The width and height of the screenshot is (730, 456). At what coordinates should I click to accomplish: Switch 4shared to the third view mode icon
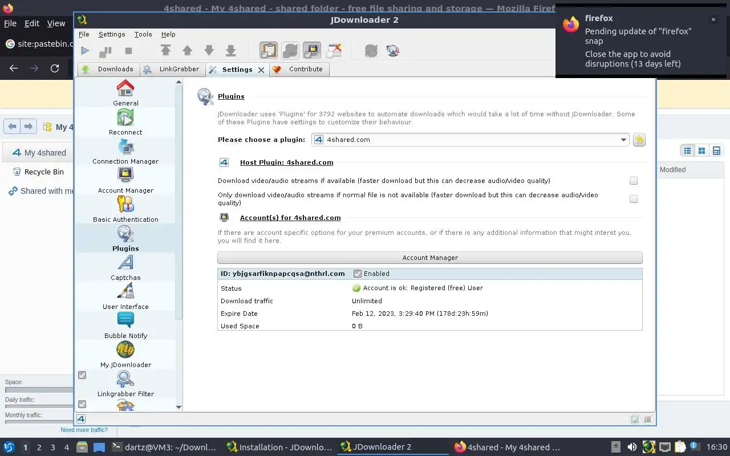(x=717, y=150)
